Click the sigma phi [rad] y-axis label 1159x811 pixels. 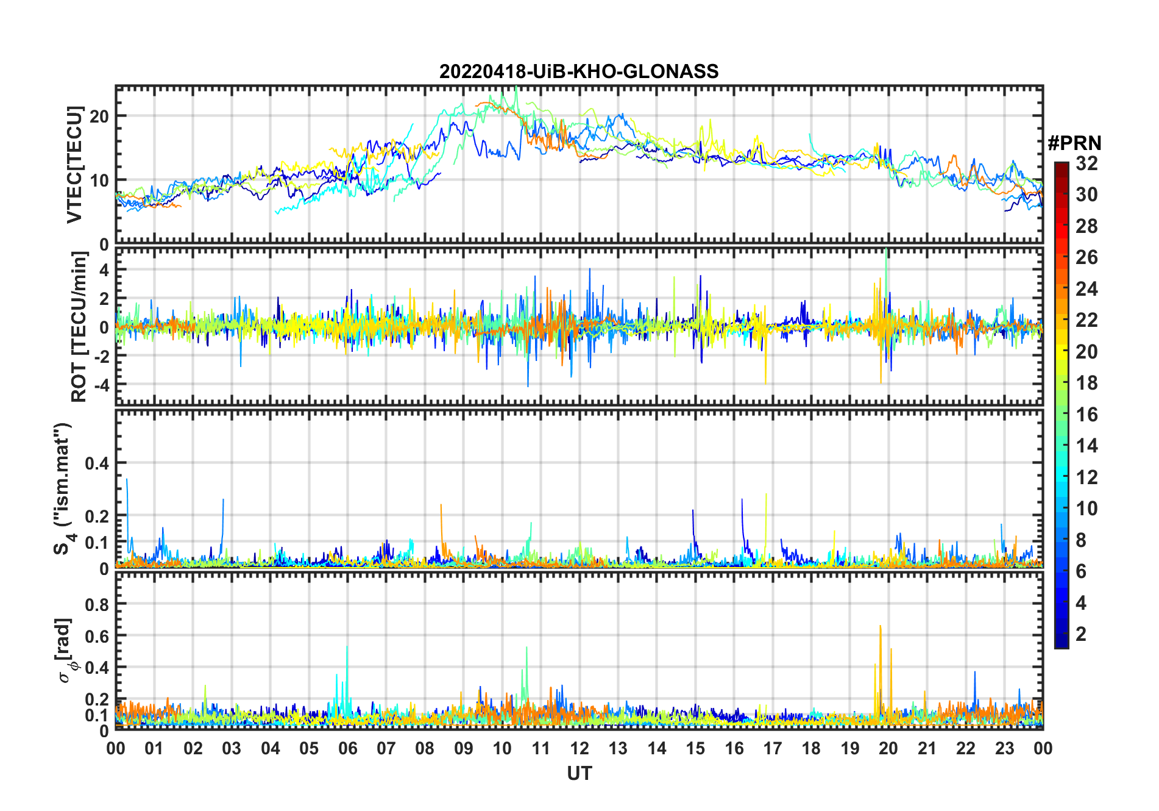point(66,651)
